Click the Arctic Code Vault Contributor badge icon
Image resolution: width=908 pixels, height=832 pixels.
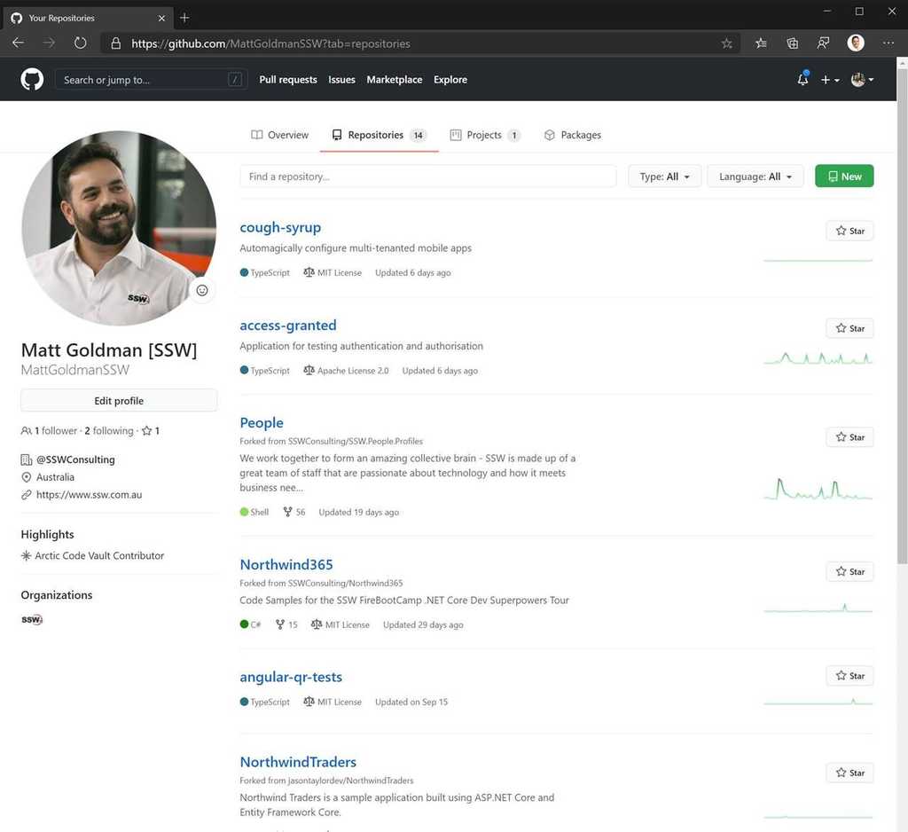pyautogui.click(x=26, y=555)
